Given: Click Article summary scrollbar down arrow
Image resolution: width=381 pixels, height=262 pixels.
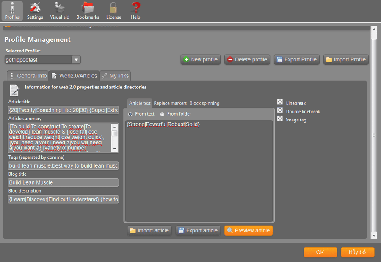Looking at the screenshot, I should click(115, 149).
